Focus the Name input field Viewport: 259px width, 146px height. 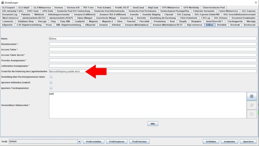pos(153,39)
